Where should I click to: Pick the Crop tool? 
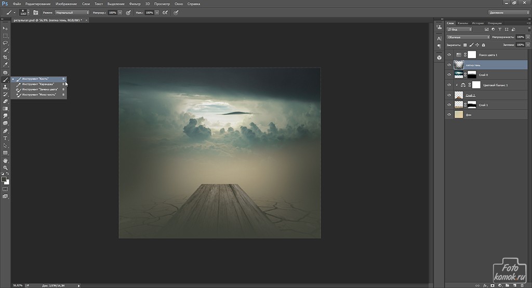6,57
